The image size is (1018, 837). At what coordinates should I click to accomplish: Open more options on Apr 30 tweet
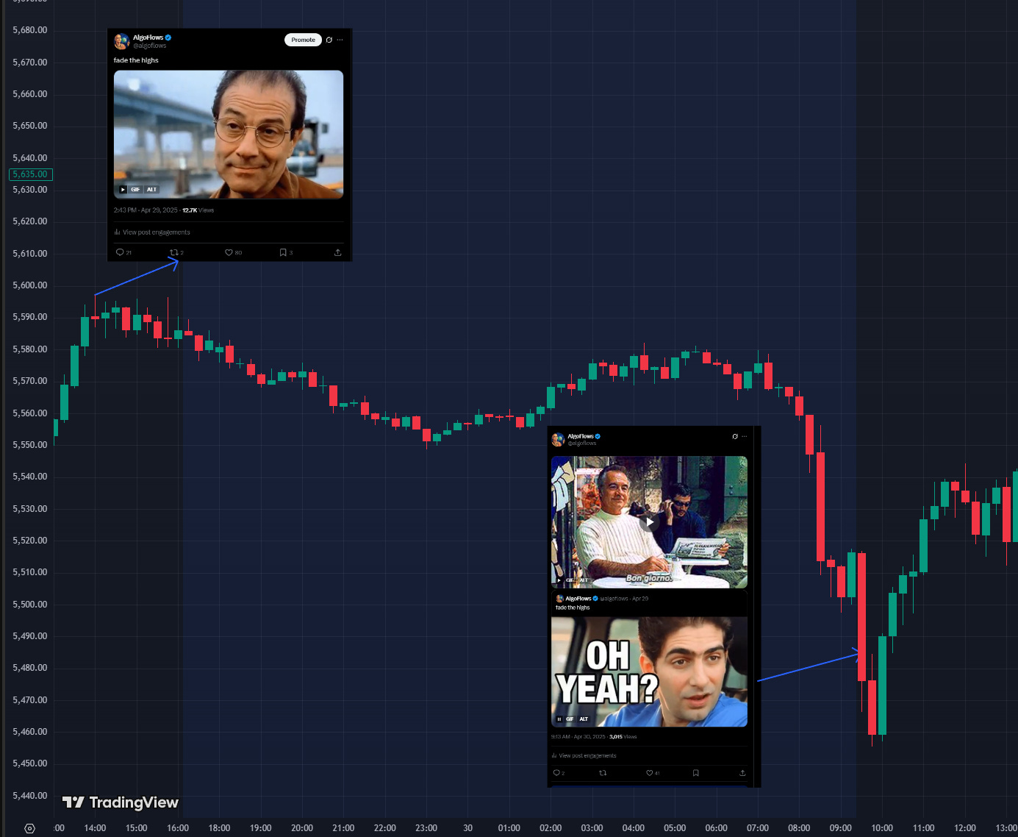[744, 436]
